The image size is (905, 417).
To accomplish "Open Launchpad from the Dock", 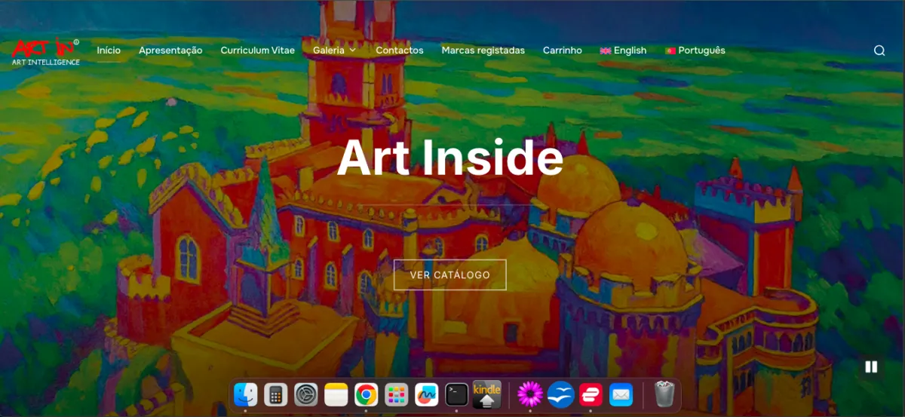I will click(x=397, y=394).
